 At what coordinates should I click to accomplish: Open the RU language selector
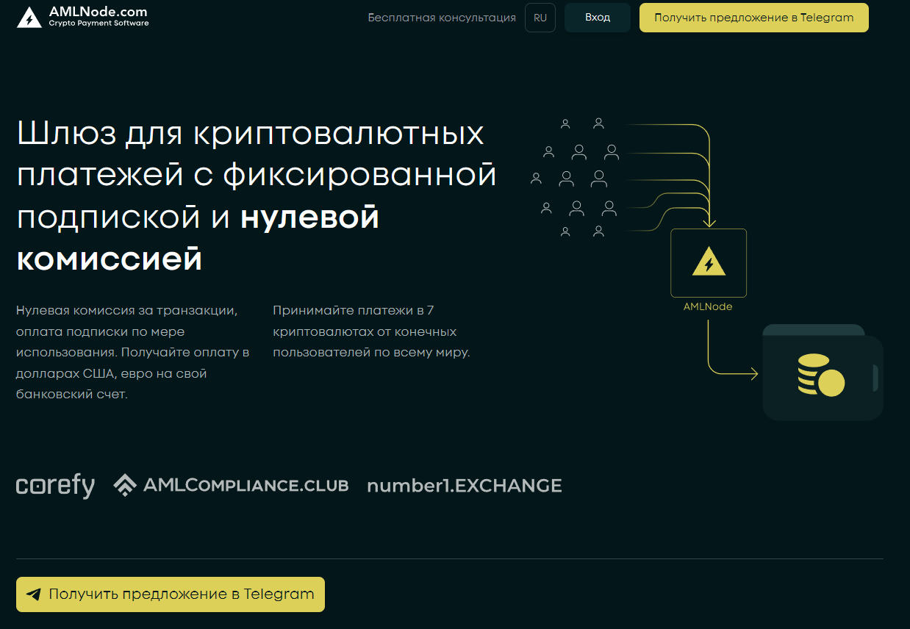pos(540,18)
